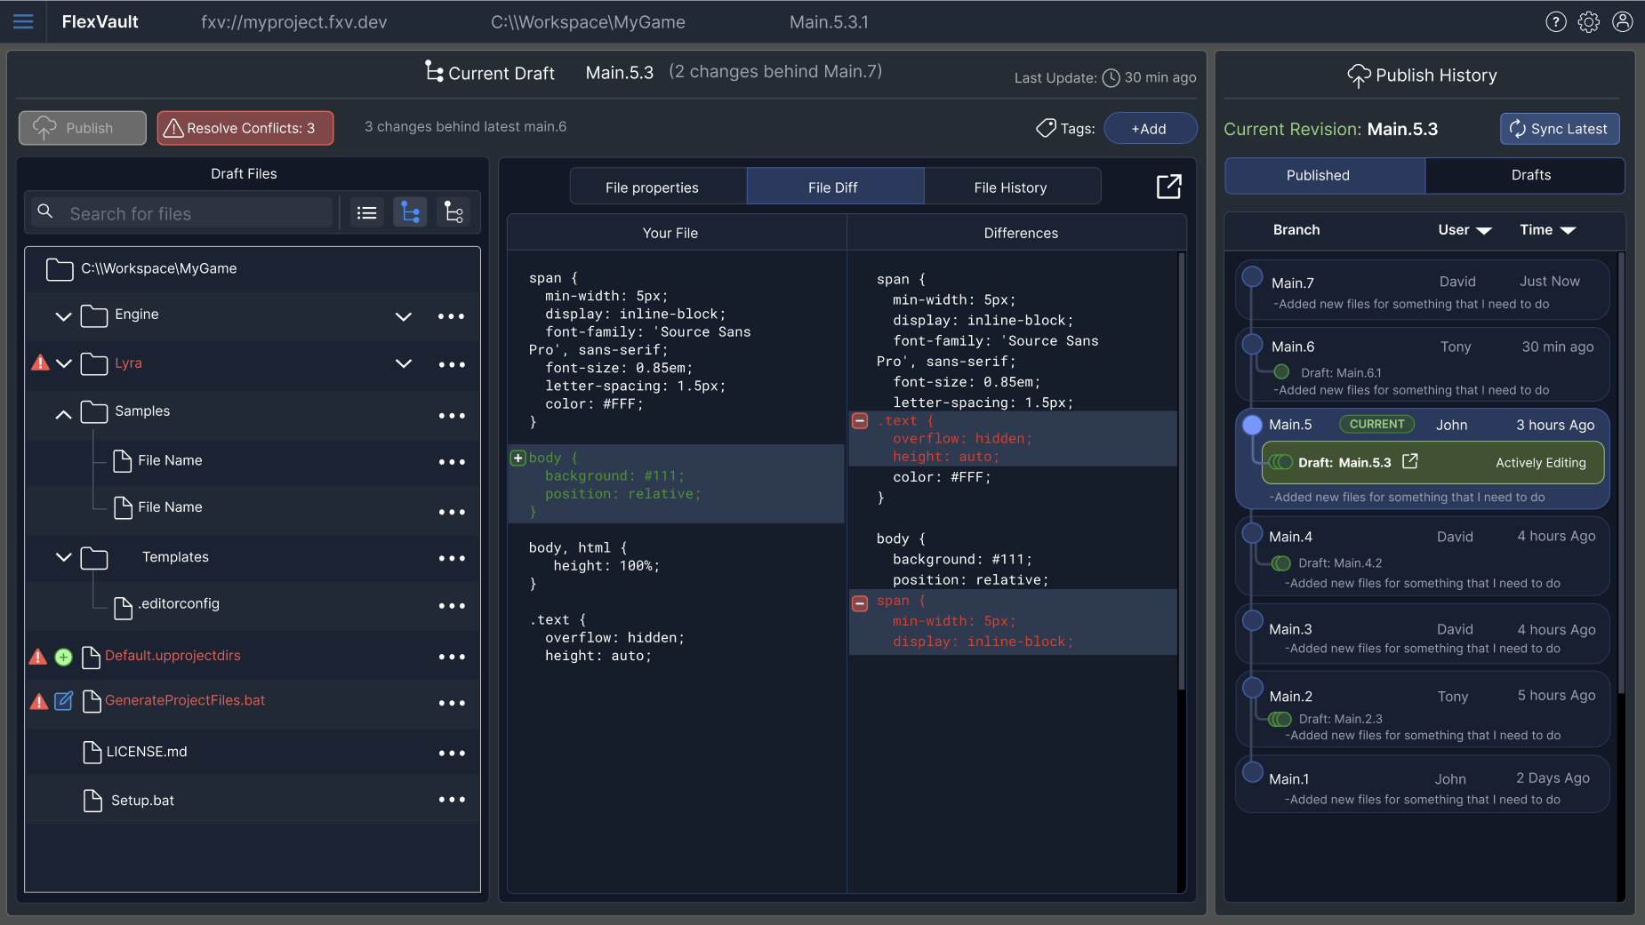1645x925 pixels.
Task: Toggle the Draft: Main.2.3 switch
Action: coord(1280,719)
